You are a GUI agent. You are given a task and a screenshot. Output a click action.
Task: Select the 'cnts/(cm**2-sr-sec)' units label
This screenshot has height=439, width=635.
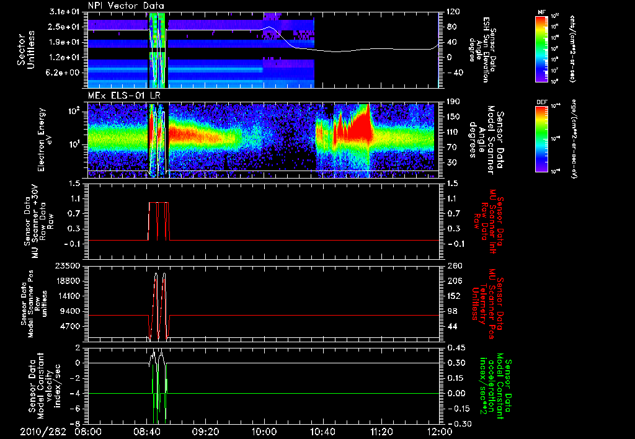click(x=572, y=48)
